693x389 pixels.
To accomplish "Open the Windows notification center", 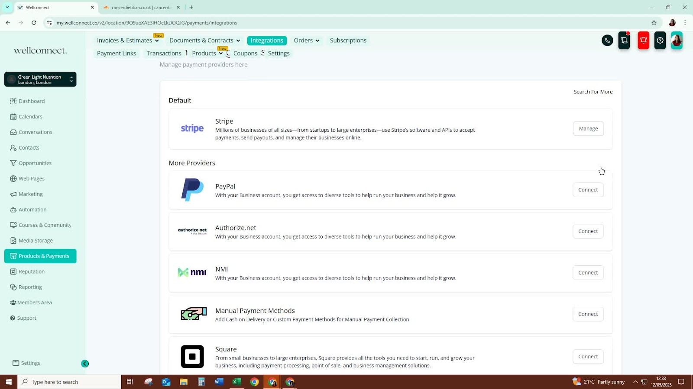I will [x=681, y=382].
